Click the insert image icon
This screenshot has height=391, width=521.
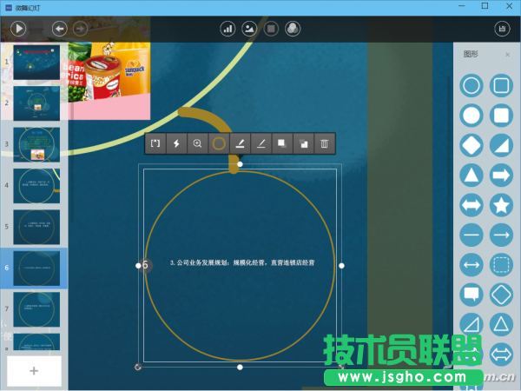(x=249, y=29)
